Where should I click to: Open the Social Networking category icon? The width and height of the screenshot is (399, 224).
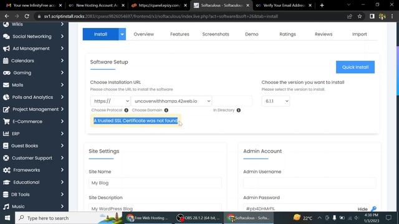[6, 36]
